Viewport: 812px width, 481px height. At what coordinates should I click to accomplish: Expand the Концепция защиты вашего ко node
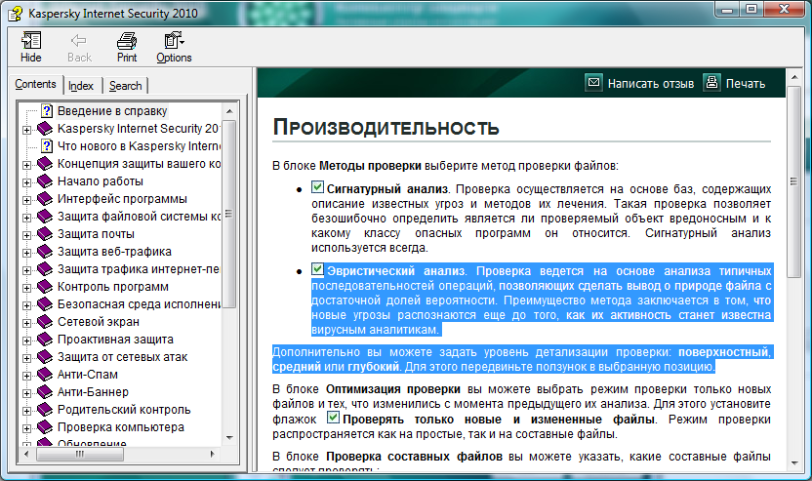coord(27,165)
